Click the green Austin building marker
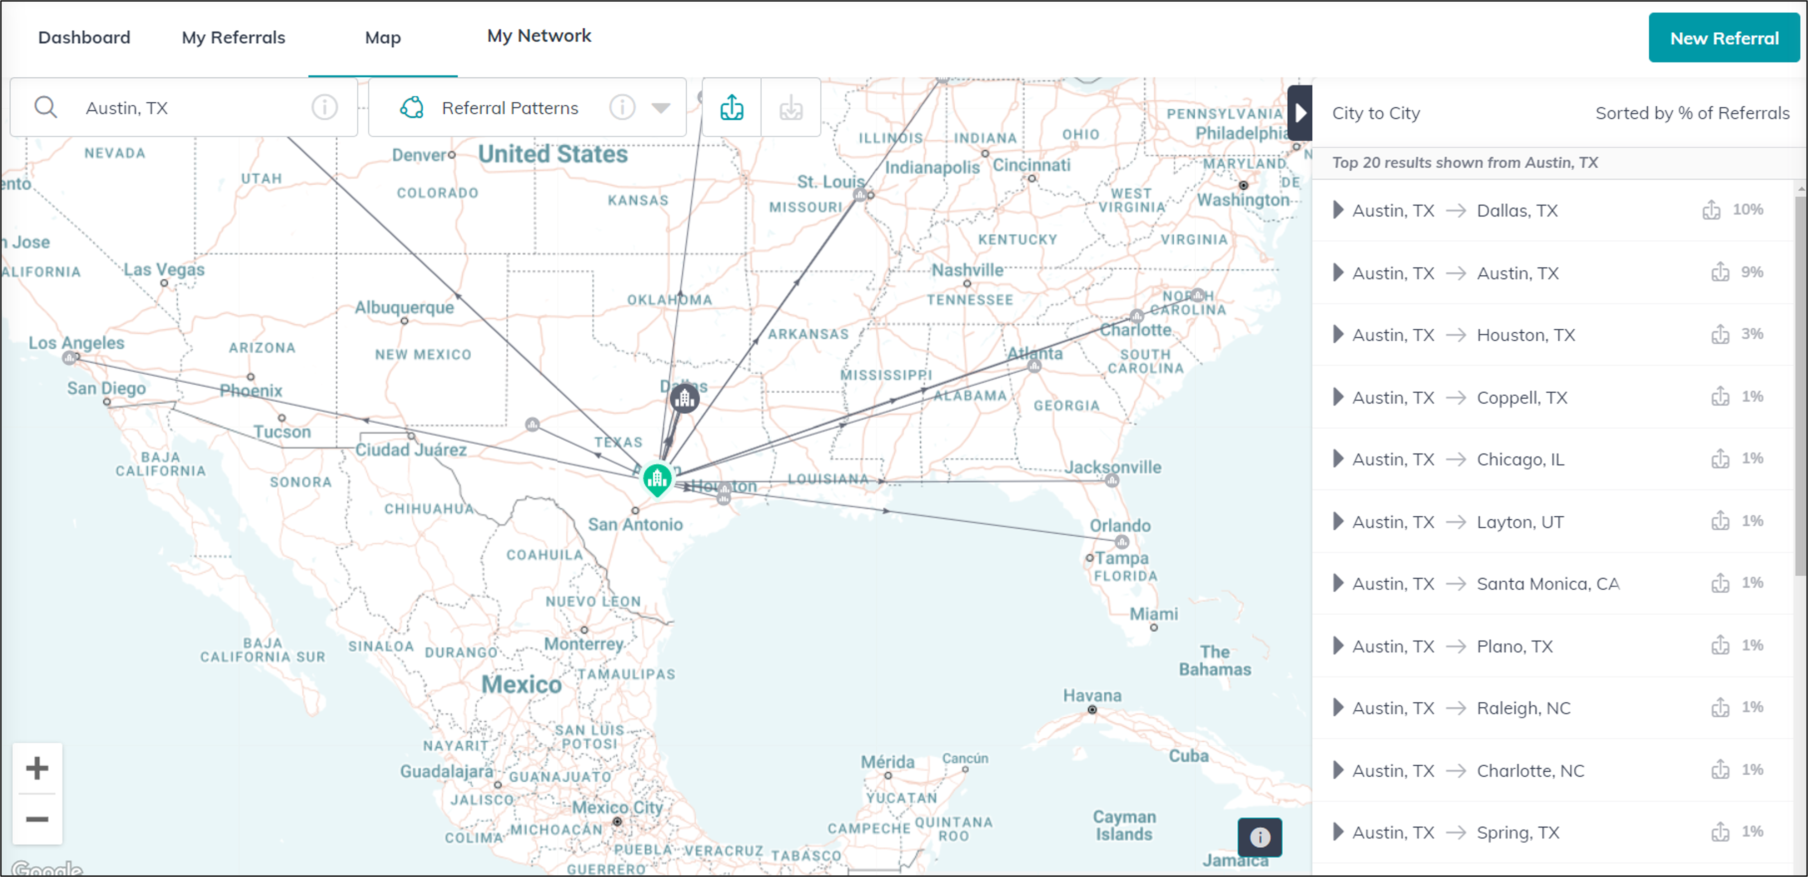 pyautogui.click(x=657, y=480)
